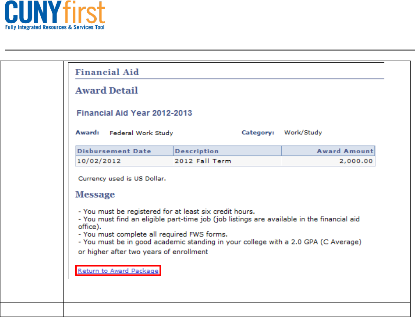This screenshot has width=415, height=317.
Task: Click the Federal Work Study award name
Action: tap(142, 133)
